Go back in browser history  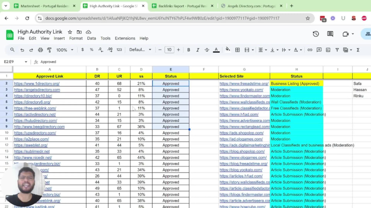pyautogui.click(x=6, y=18)
